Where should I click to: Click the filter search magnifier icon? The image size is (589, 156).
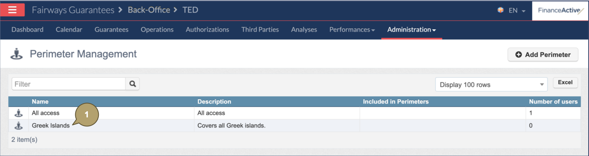(133, 84)
